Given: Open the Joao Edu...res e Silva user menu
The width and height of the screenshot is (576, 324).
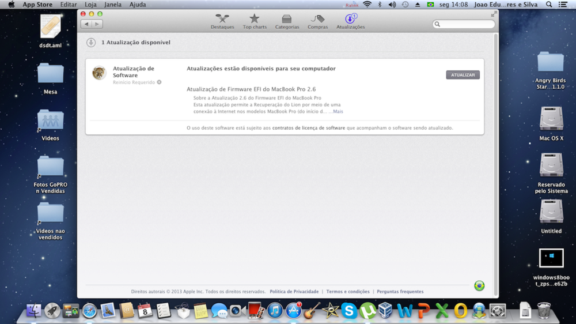Looking at the screenshot, I should pyautogui.click(x=506, y=5).
